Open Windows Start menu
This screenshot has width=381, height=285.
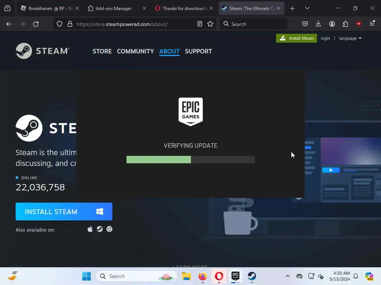[86, 276]
